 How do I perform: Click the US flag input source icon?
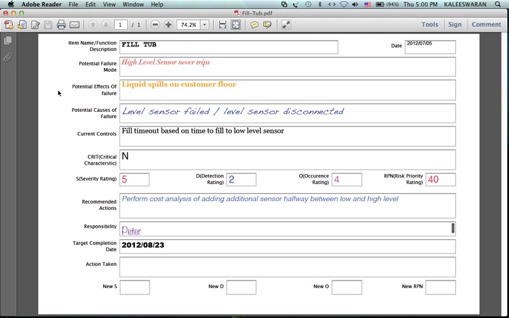(x=367, y=4)
